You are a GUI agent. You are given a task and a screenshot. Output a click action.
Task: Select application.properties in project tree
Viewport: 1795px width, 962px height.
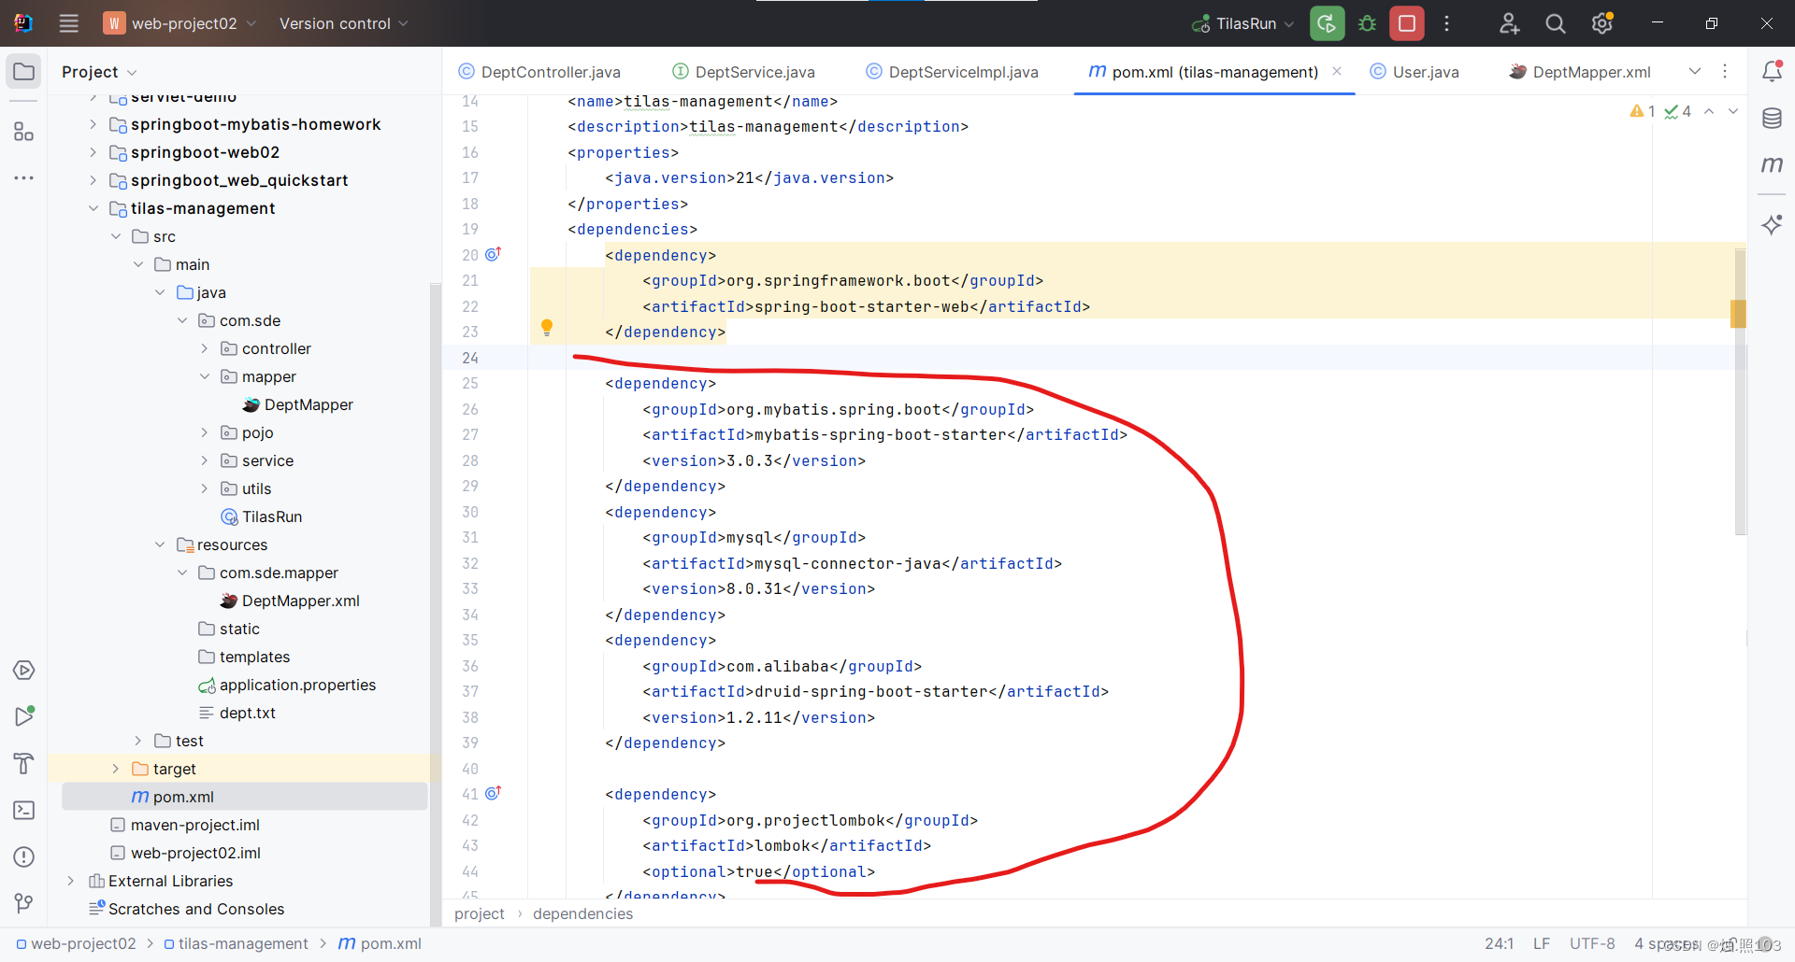click(287, 685)
